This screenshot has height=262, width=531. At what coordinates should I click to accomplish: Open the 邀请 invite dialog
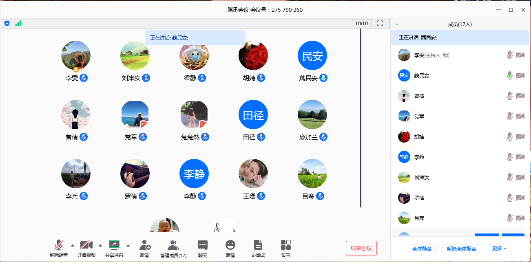pos(144,249)
